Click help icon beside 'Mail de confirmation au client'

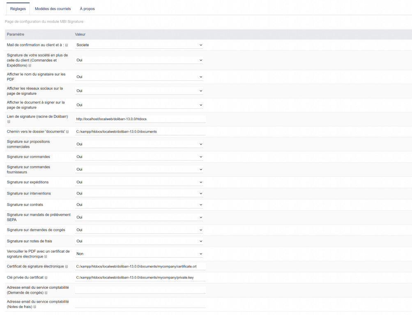pos(67,45)
